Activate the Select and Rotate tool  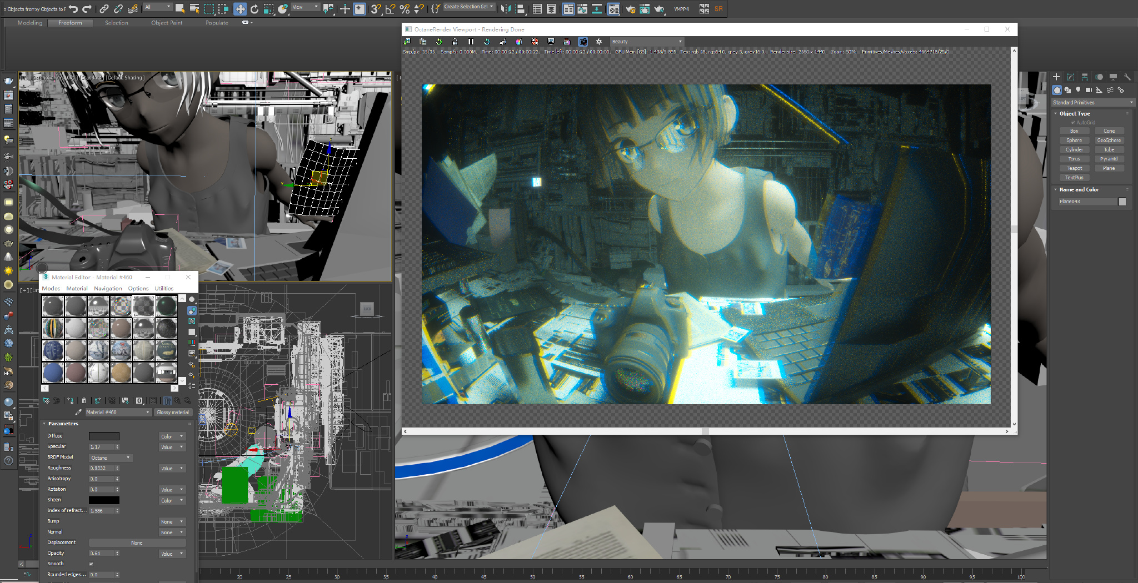254,9
